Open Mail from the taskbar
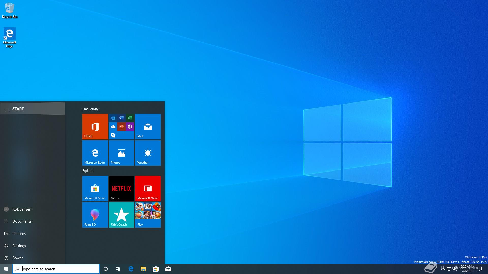The image size is (488, 274). click(168, 269)
